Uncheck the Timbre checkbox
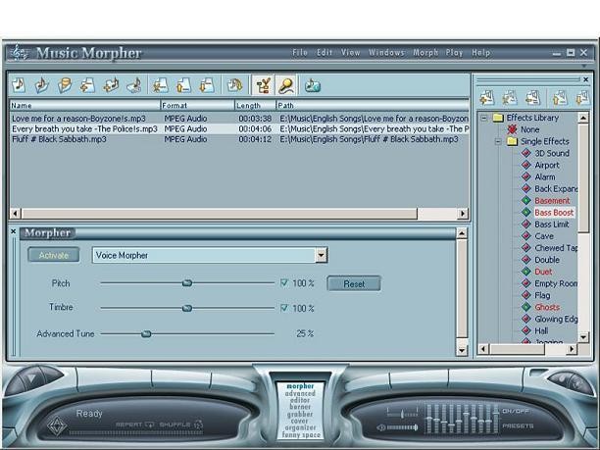Screen dimensions: 600x450 tap(284, 308)
